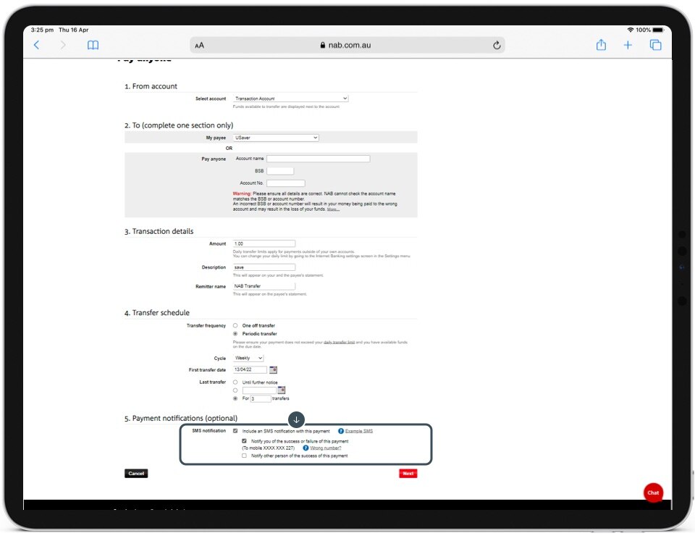This screenshot has width=695, height=536.
Task: Show the Safari tab overview icon
Action: pos(655,45)
